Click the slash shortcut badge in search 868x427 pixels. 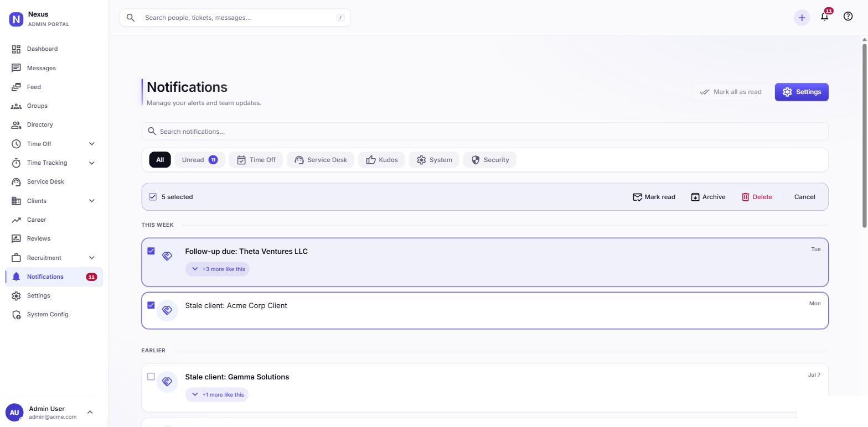point(340,18)
